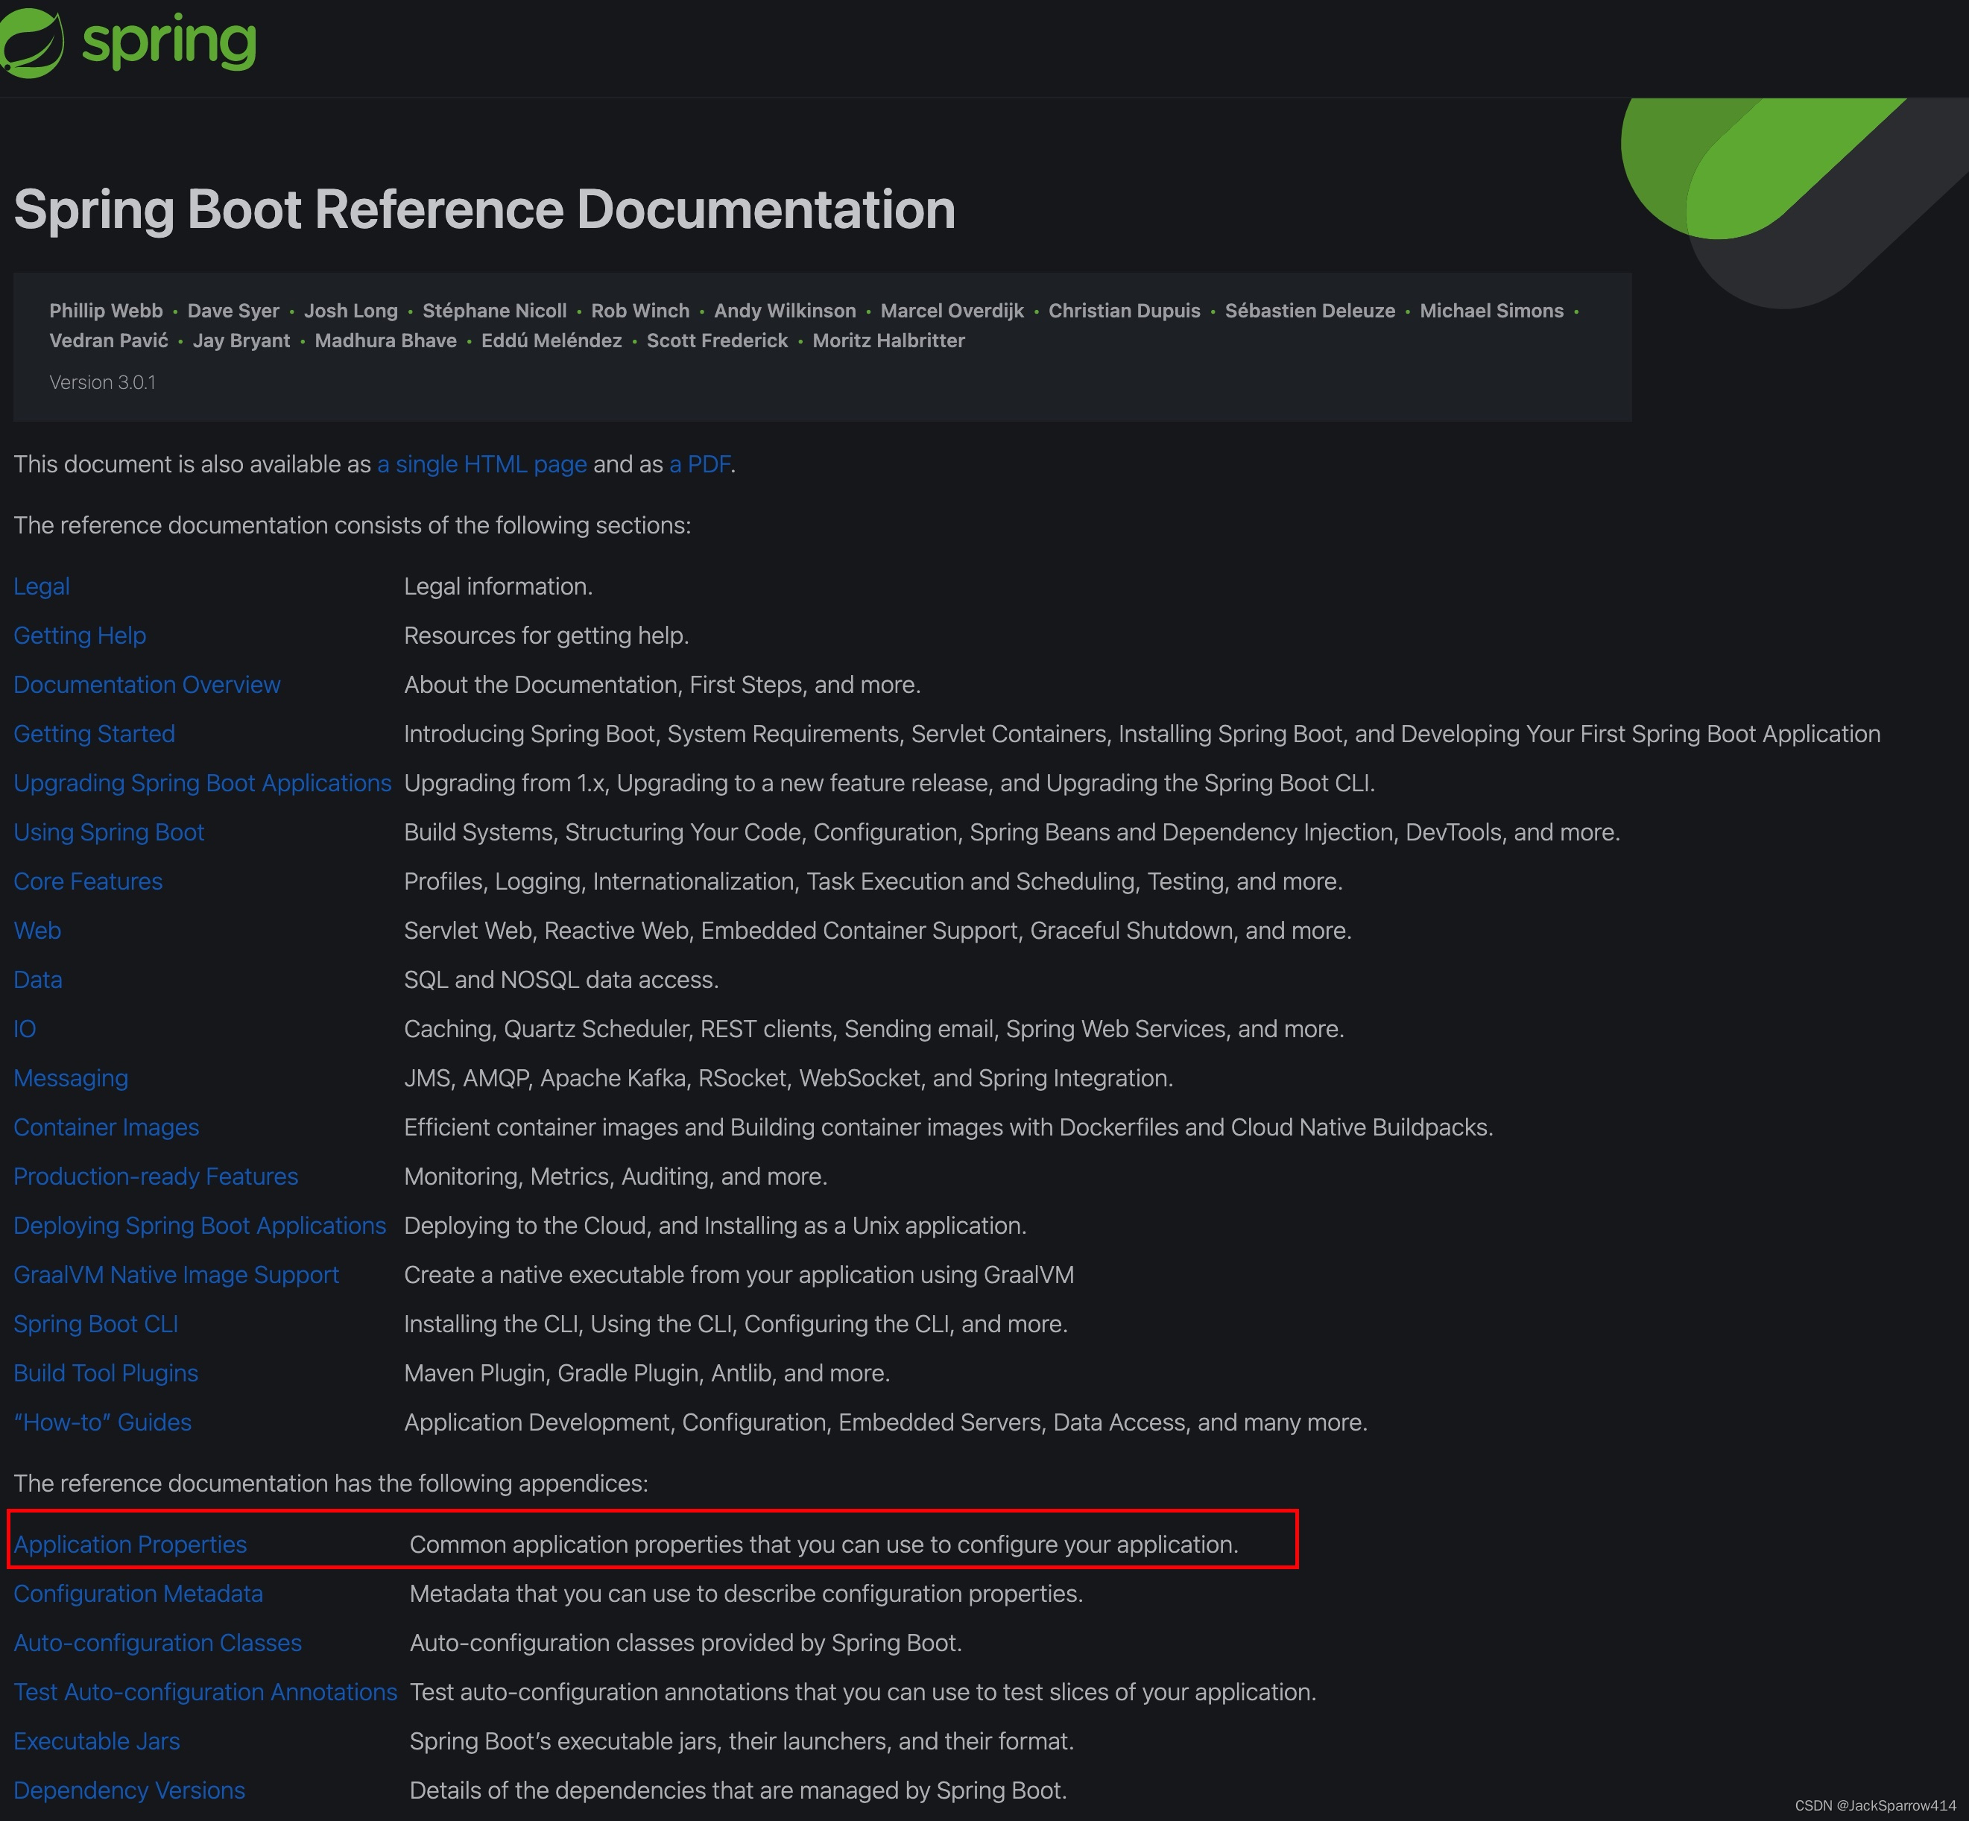Open the PDF version link
The height and width of the screenshot is (1821, 1969).
[x=700, y=464]
